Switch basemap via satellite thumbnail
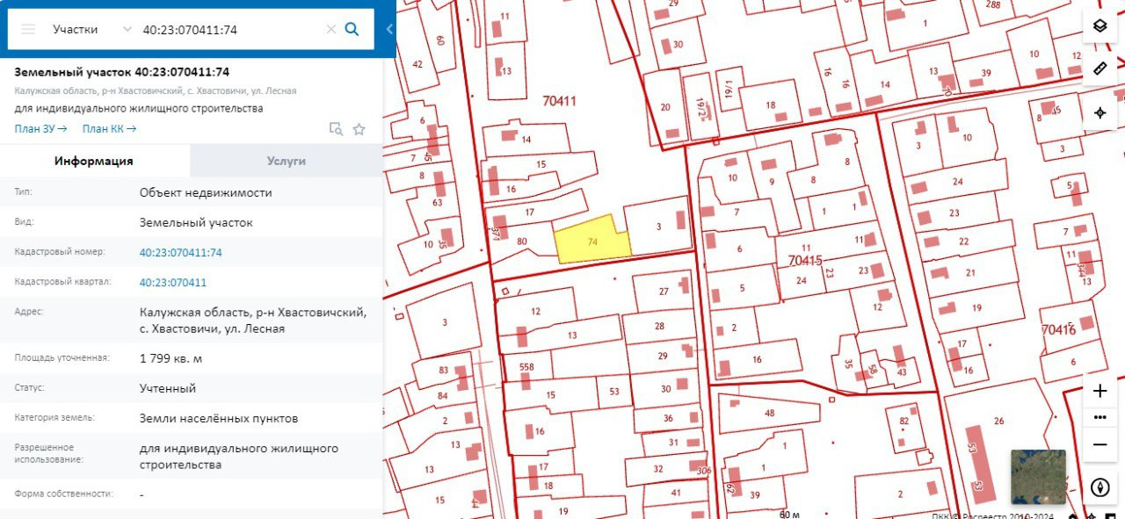1125x519 pixels. point(1038,477)
